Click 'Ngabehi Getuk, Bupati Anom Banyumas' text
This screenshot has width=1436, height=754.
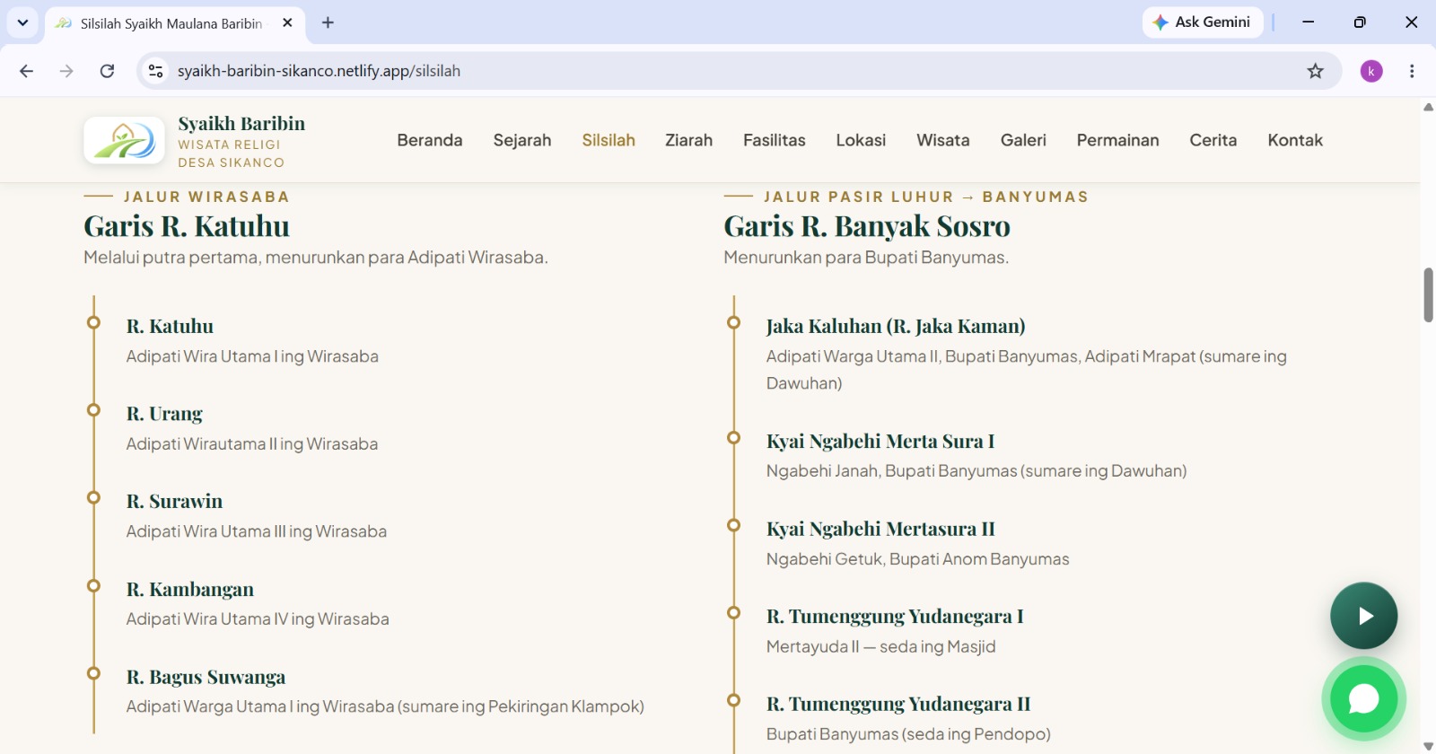point(917,559)
